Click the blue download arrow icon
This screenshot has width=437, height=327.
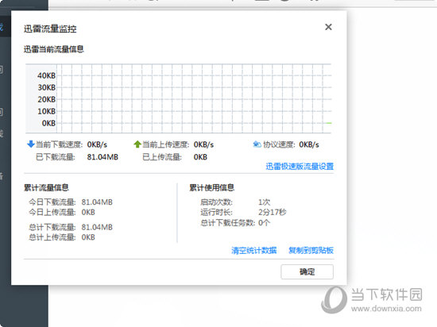[x=31, y=144]
